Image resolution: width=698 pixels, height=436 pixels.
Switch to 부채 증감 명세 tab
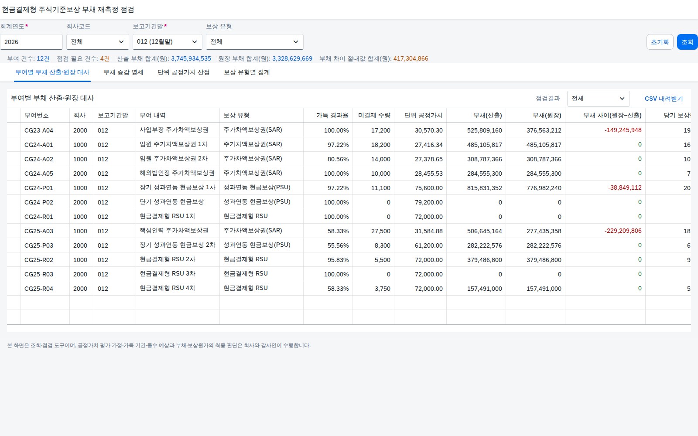point(123,72)
